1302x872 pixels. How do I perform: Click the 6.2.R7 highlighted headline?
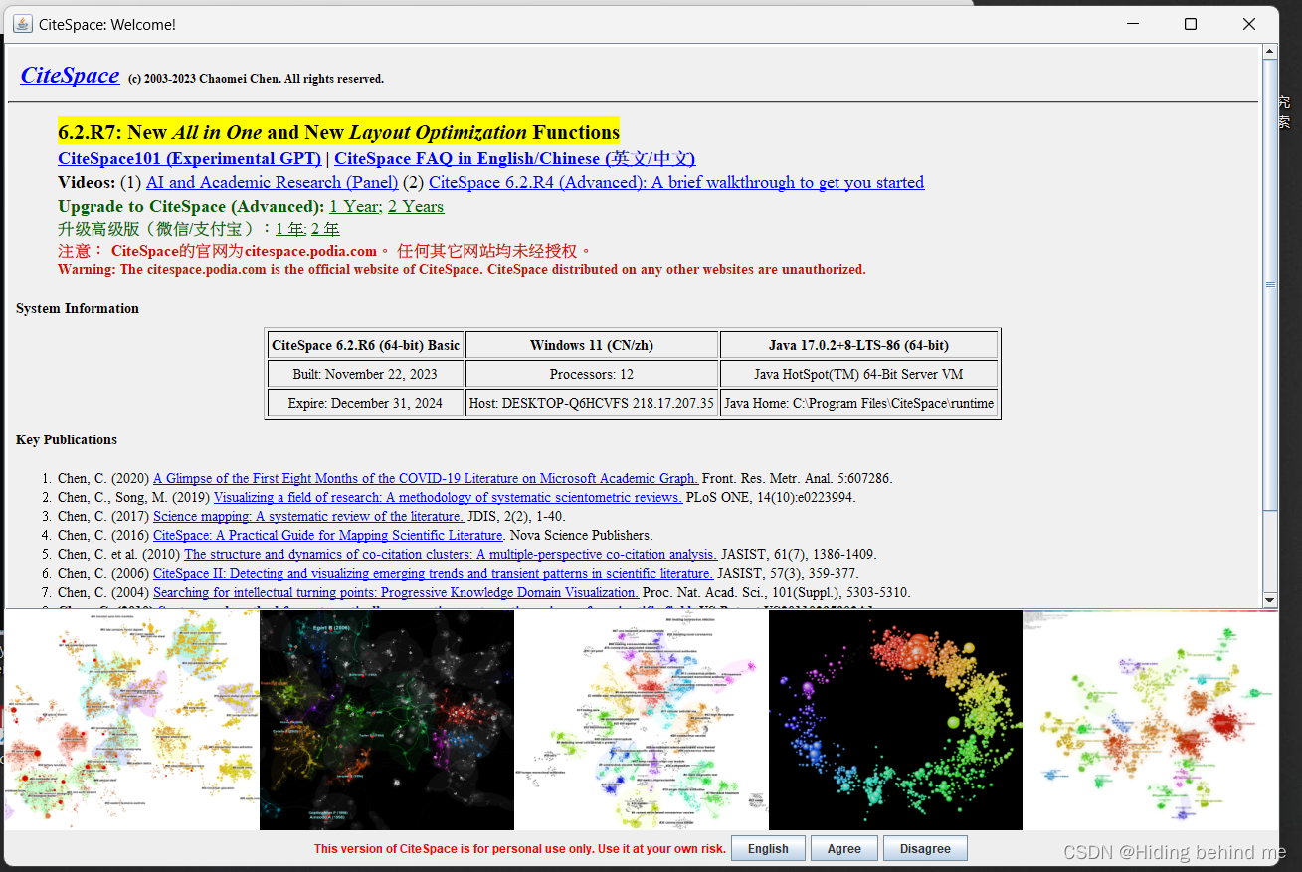338,132
